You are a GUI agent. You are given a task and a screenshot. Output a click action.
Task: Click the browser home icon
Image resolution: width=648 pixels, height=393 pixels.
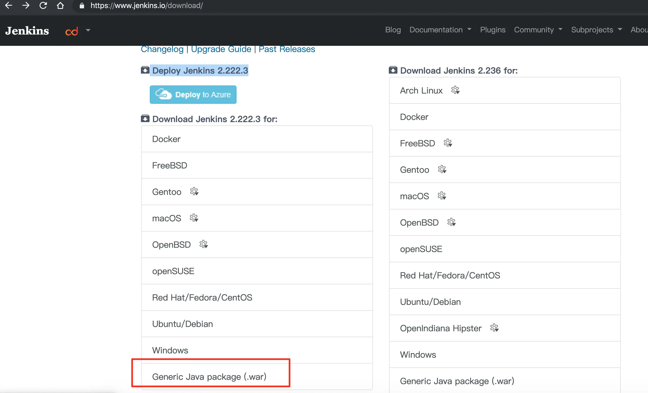(60, 5)
